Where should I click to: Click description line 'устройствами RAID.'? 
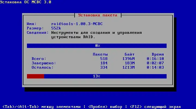click(73, 37)
